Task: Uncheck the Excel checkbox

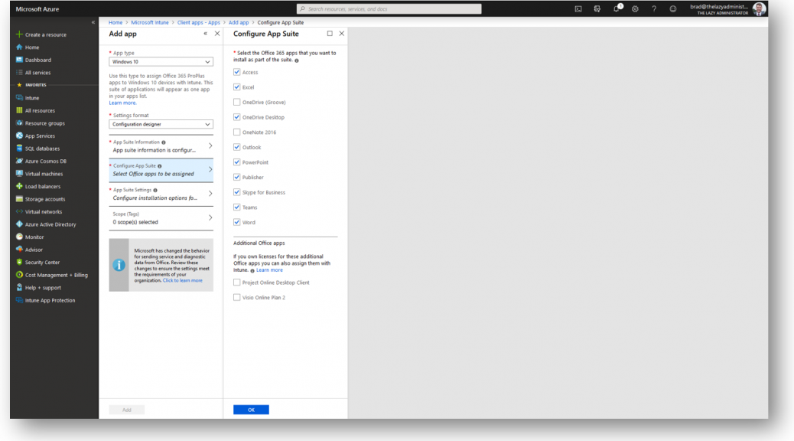Action: [236, 87]
